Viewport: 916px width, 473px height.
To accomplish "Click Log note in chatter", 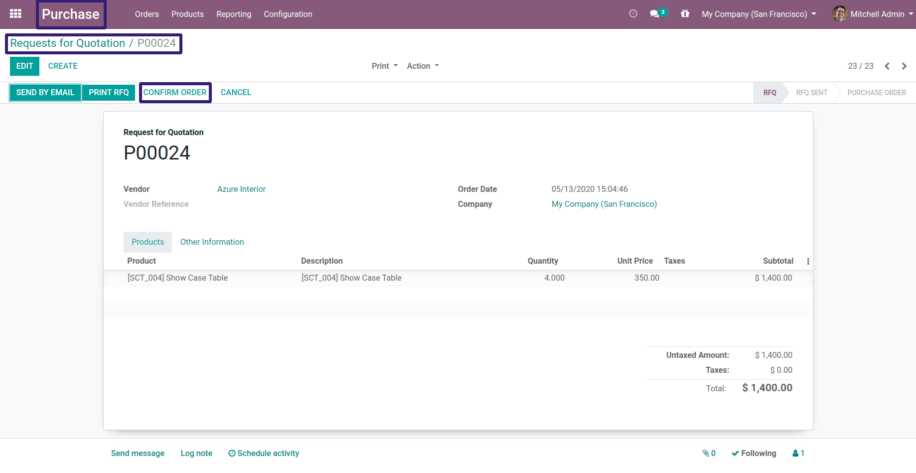I will [196, 453].
